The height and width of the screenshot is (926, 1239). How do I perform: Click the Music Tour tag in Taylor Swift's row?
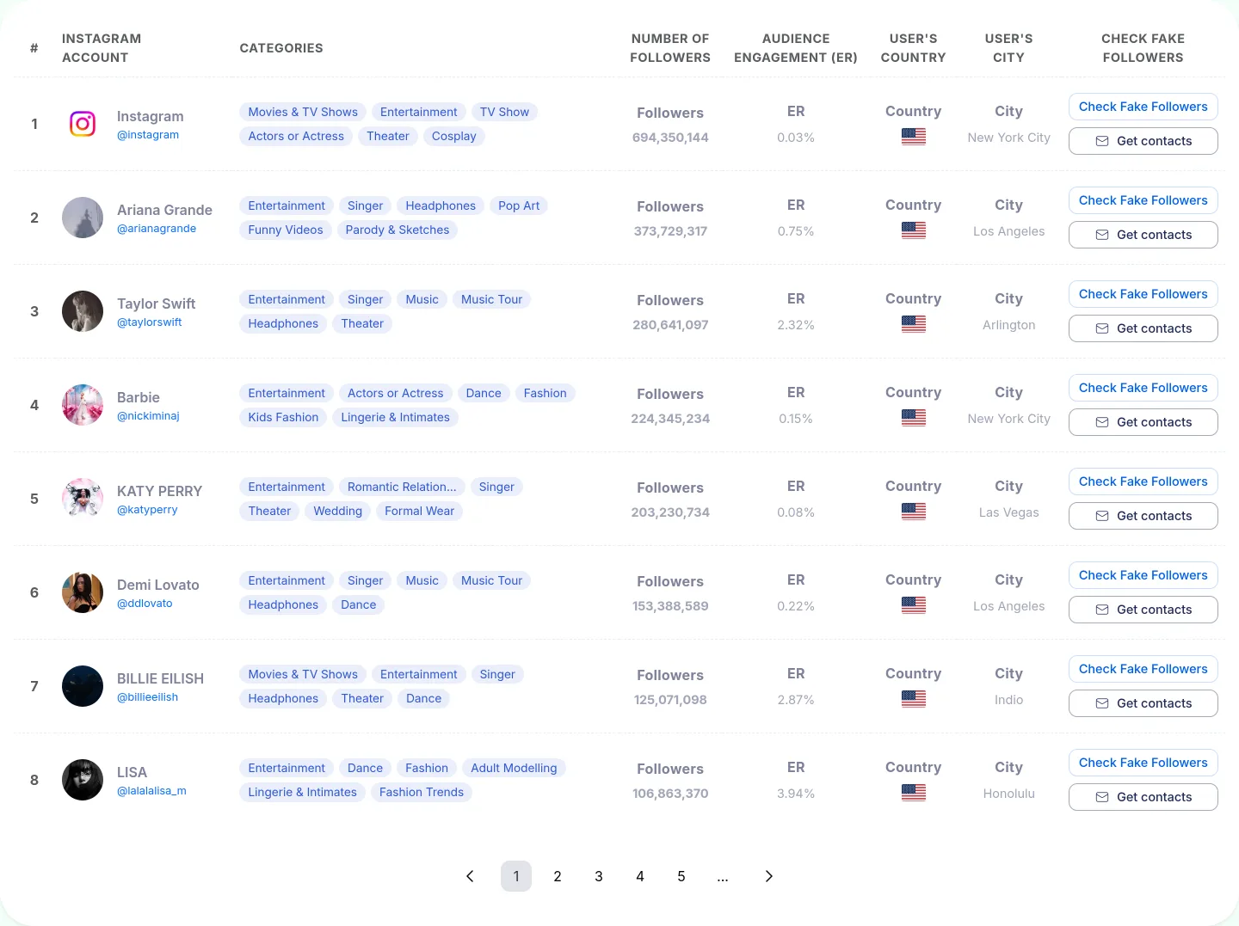click(492, 299)
